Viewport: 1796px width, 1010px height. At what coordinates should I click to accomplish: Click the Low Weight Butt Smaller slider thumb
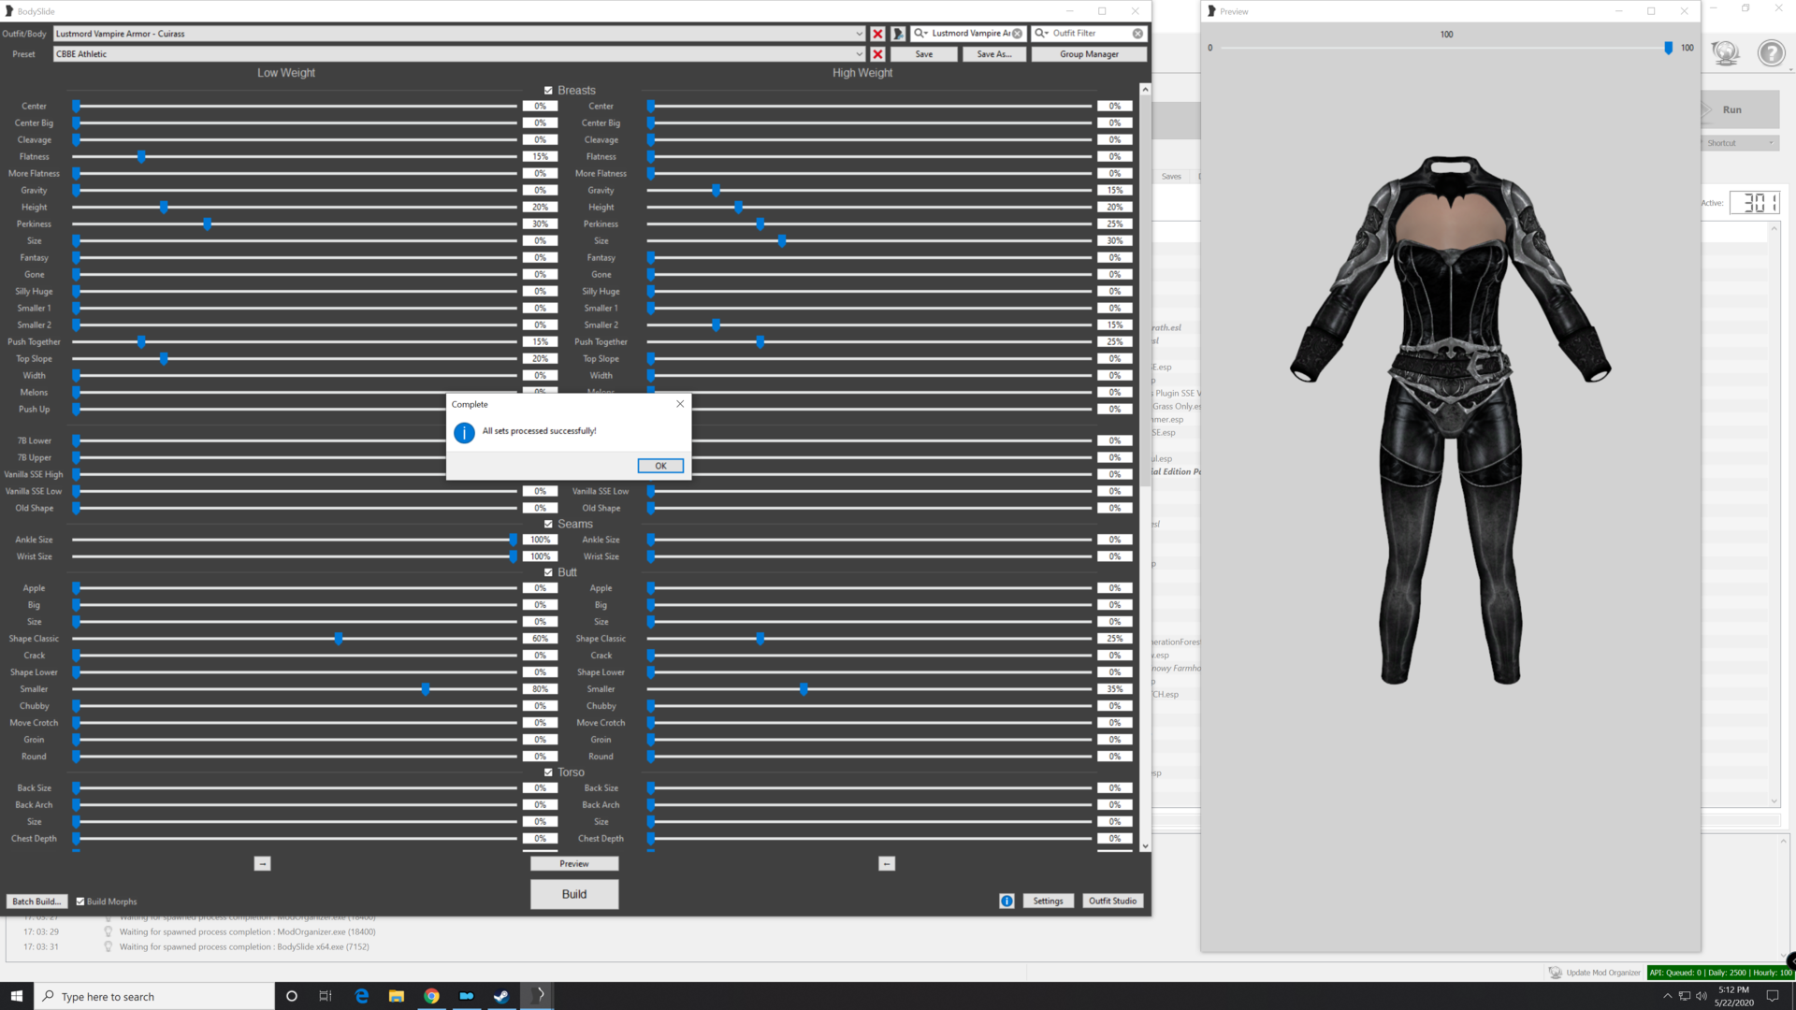pyautogui.click(x=426, y=689)
